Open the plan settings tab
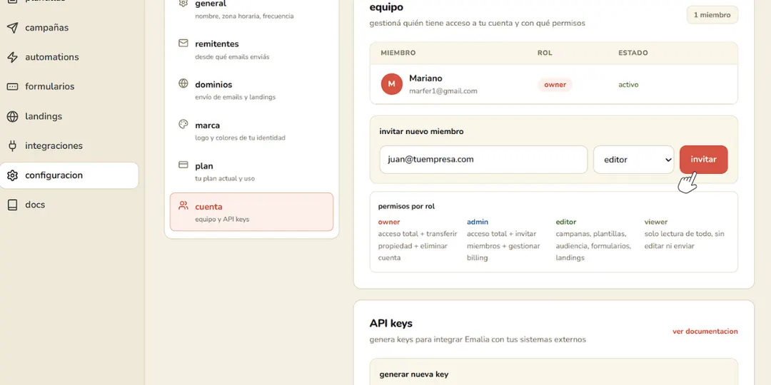This screenshot has height=385, width=771. click(x=251, y=171)
